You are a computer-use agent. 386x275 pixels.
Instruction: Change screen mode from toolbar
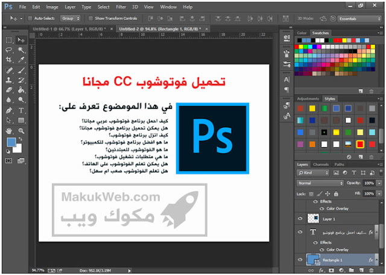[21, 161]
